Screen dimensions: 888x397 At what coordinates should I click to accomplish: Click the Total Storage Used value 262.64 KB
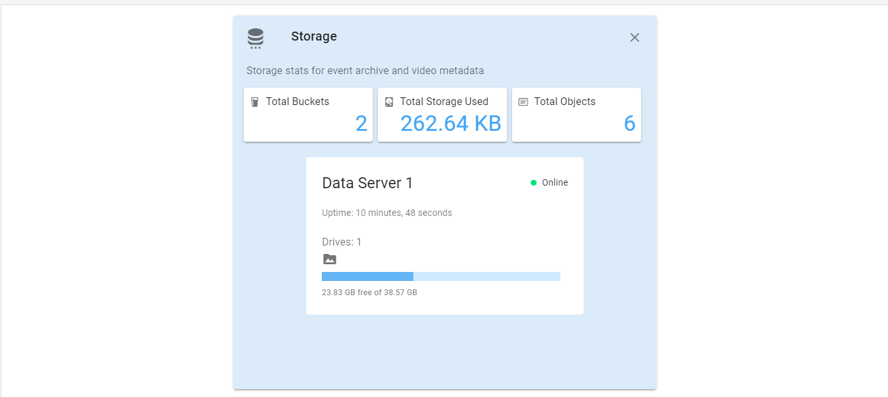coord(451,124)
